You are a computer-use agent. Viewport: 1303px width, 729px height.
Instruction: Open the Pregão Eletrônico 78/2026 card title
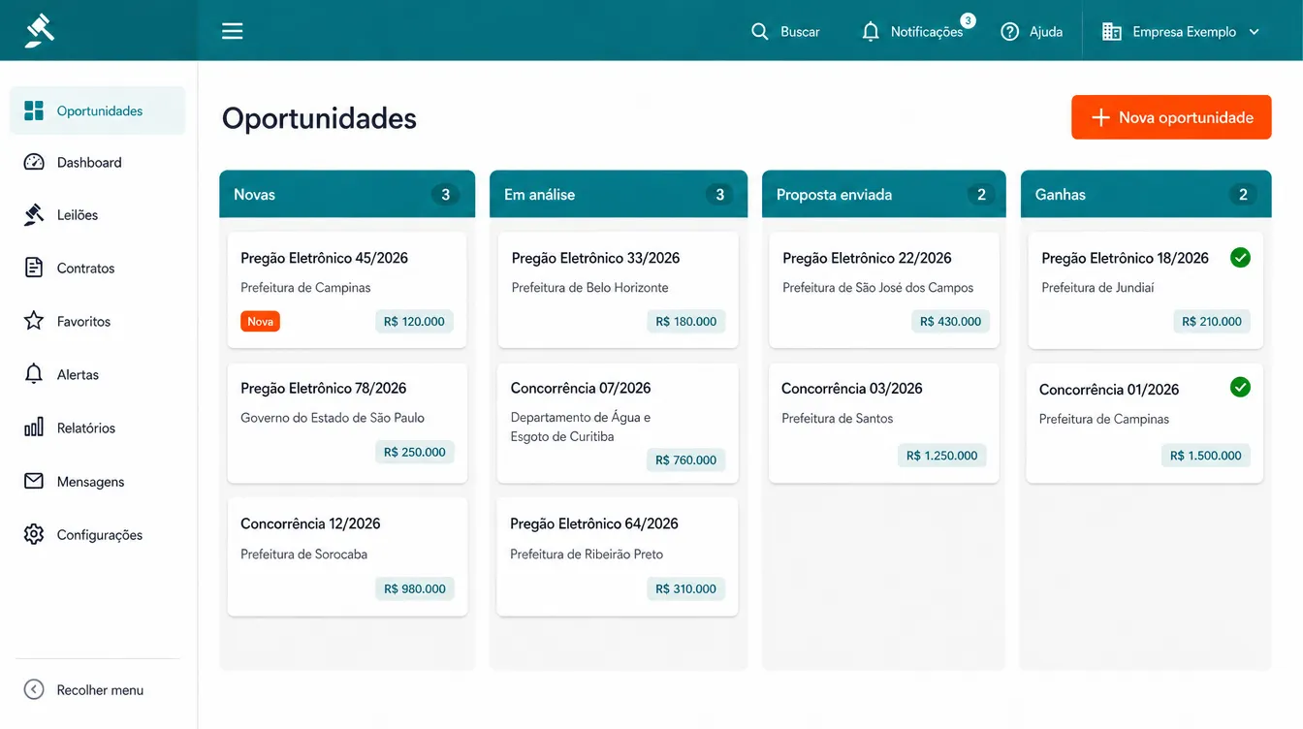click(324, 388)
